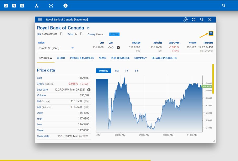Open global search magnifier in top bar
The width and height of the screenshot is (238, 161).
(x=224, y=6)
